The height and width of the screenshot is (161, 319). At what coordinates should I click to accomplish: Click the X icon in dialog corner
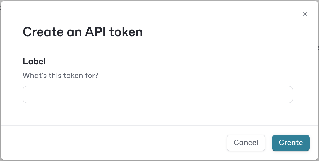point(305,14)
